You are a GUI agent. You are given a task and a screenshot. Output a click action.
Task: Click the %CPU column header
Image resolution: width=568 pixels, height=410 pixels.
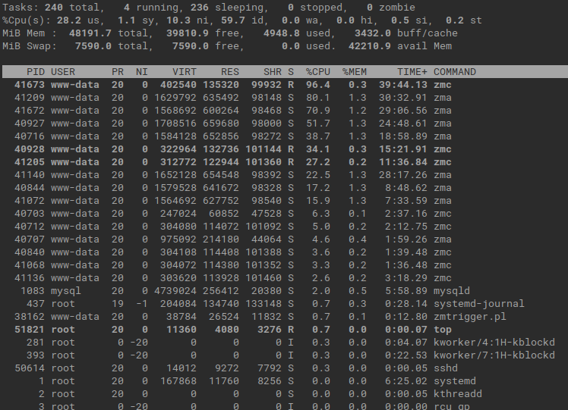318,71
